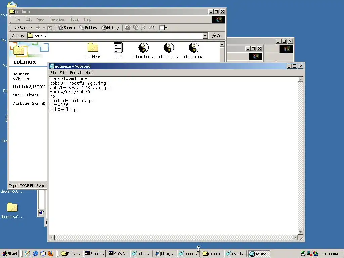Open Notepad Edit menu
Viewport: 344px width, 258px height.
pos(63,73)
